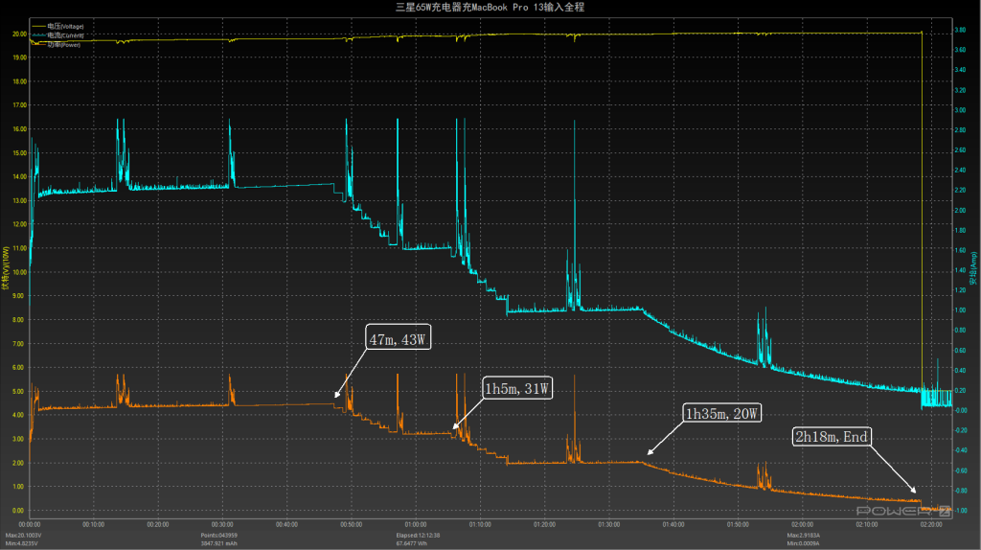Click the Min:0.0009A readout

(804, 543)
